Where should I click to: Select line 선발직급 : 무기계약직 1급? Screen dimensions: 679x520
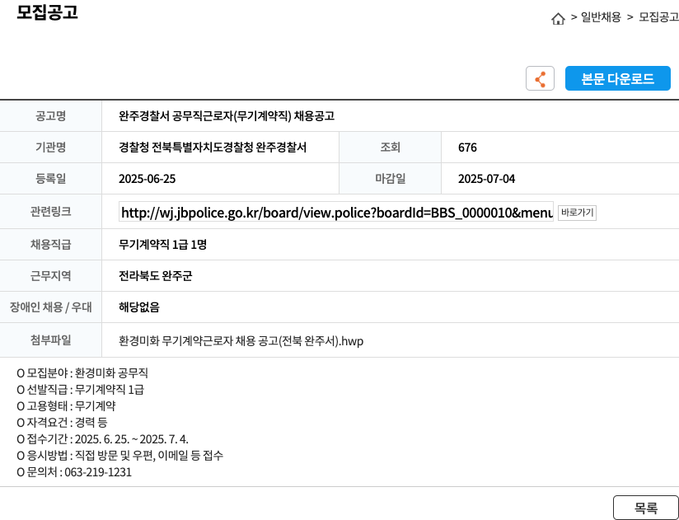pyautogui.click(x=80, y=389)
